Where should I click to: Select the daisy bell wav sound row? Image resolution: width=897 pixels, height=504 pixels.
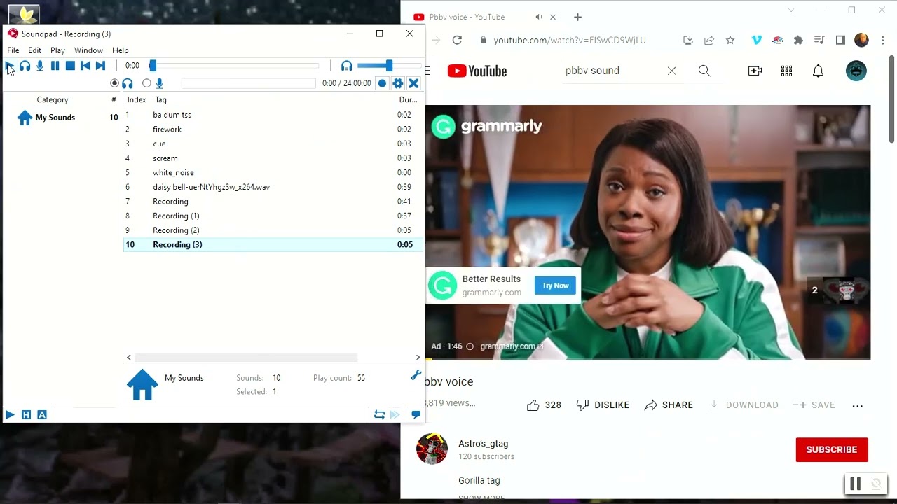[x=273, y=187]
